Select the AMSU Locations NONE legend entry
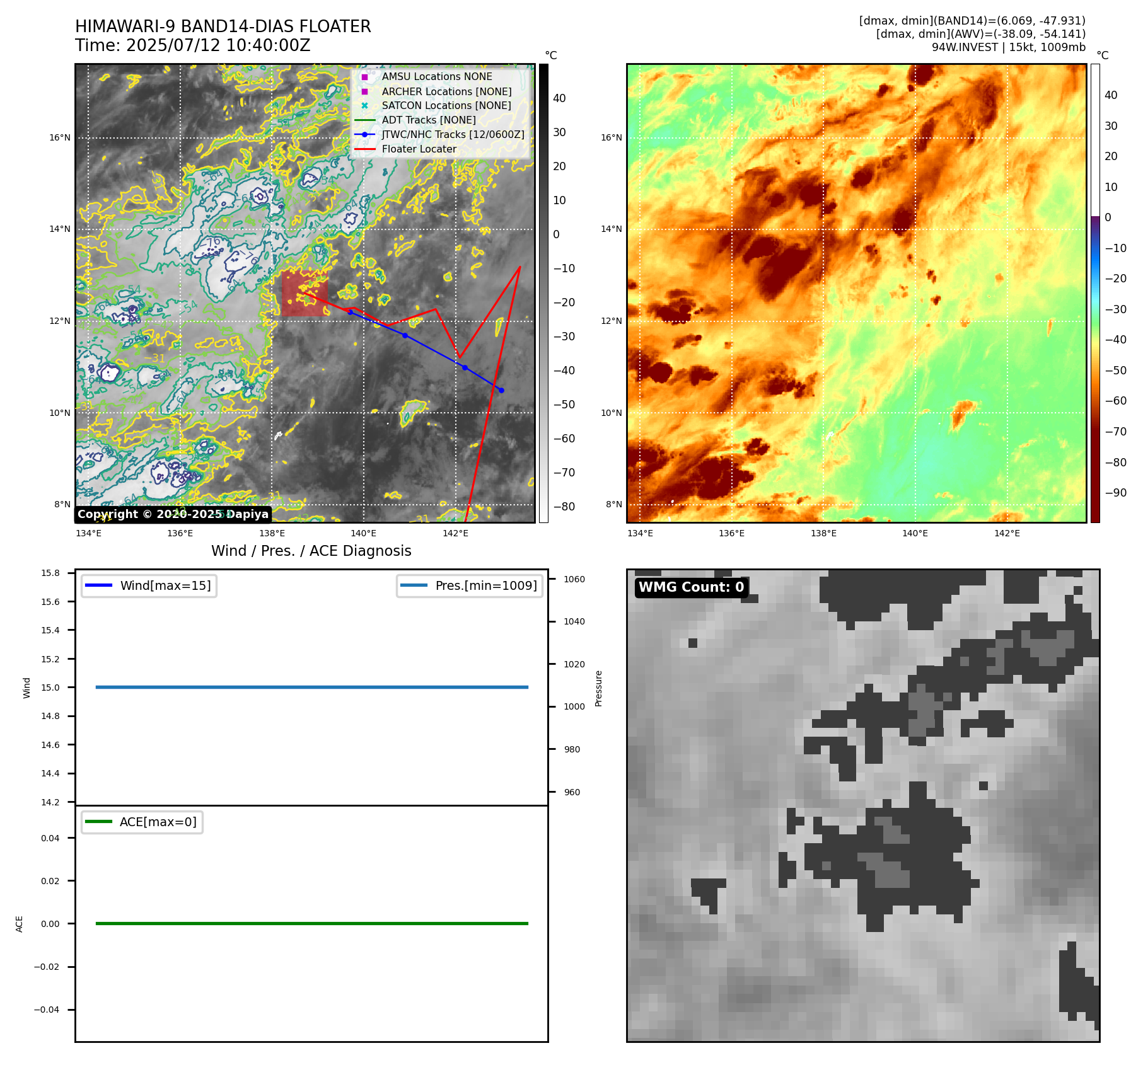The image size is (1143, 1065). [437, 76]
